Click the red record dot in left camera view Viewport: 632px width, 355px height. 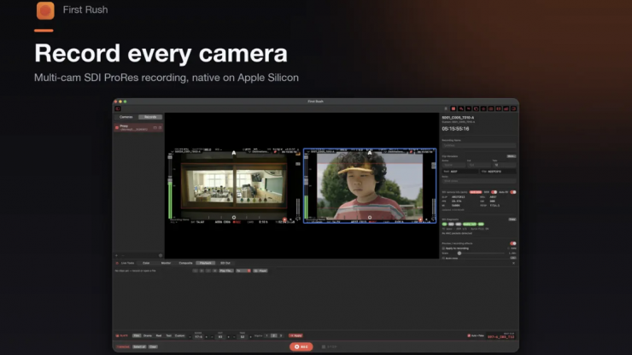tap(284, 219)
